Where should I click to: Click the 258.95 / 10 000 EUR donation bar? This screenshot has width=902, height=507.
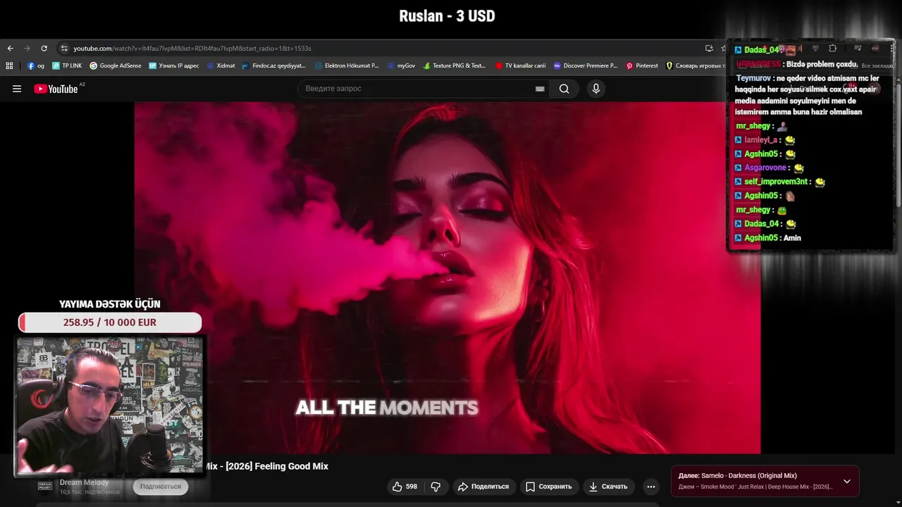click(x=110, y=323)
